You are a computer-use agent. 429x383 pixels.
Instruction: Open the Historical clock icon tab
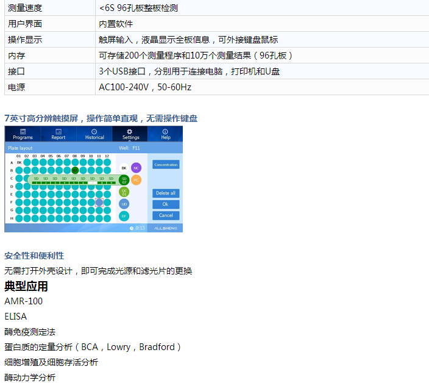[x=94, y=134]
